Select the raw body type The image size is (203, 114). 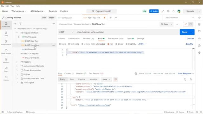pos(108,44)
